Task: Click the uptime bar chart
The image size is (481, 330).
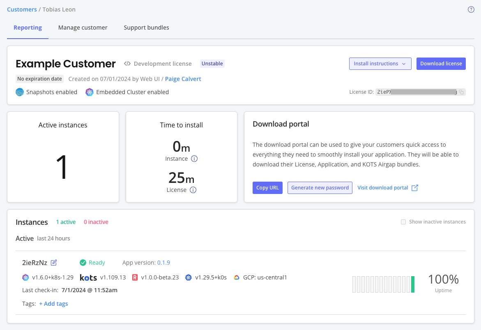Action: coord(383,284)
